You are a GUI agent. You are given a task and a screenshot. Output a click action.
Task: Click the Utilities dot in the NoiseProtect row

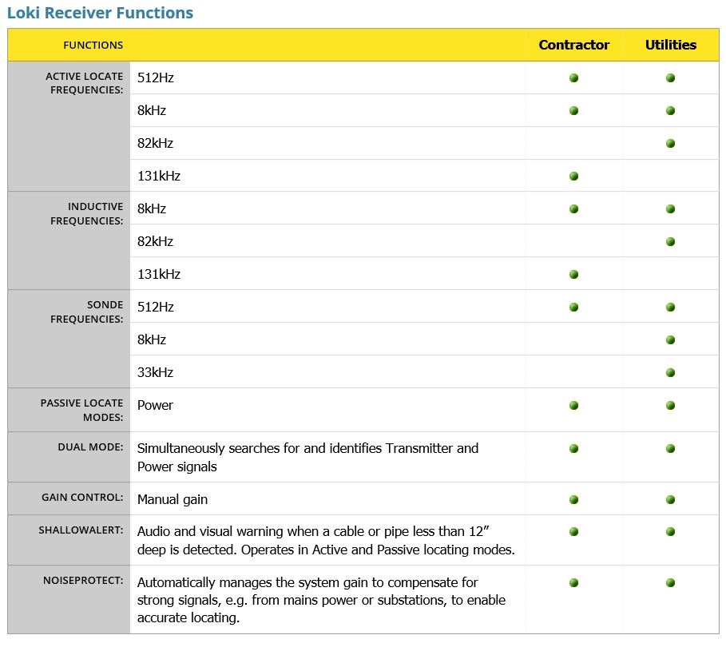670,582
